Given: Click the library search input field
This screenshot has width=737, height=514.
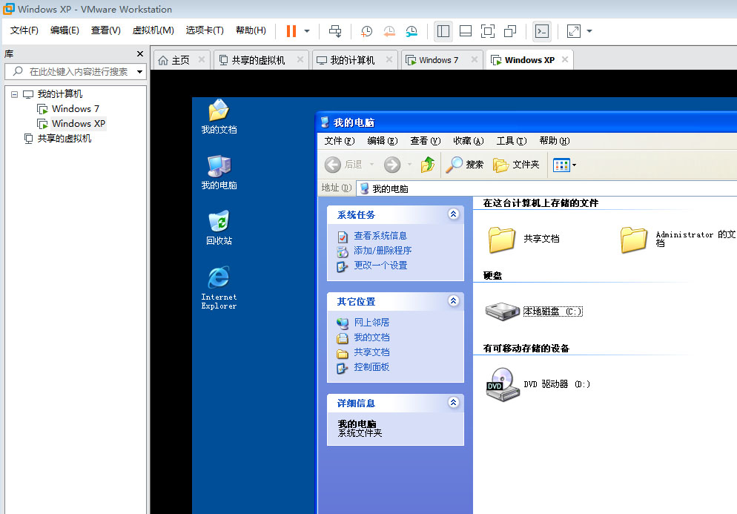Looking at the screenshot, I should coord(78,72).
